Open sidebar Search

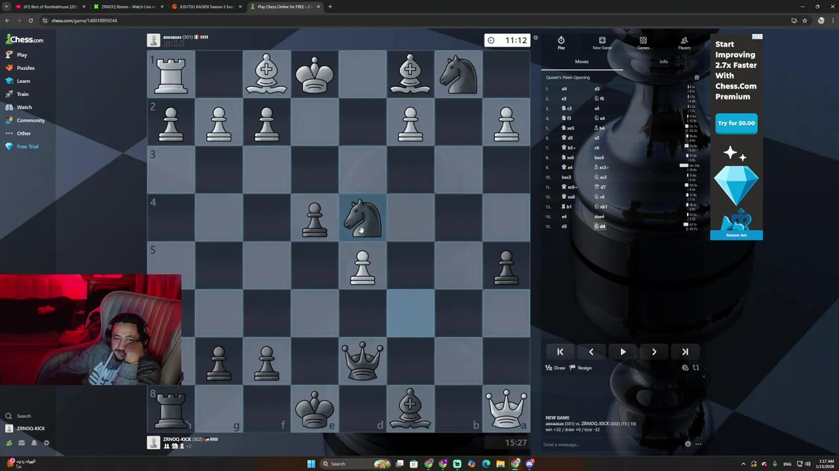(x=18, y=416)
